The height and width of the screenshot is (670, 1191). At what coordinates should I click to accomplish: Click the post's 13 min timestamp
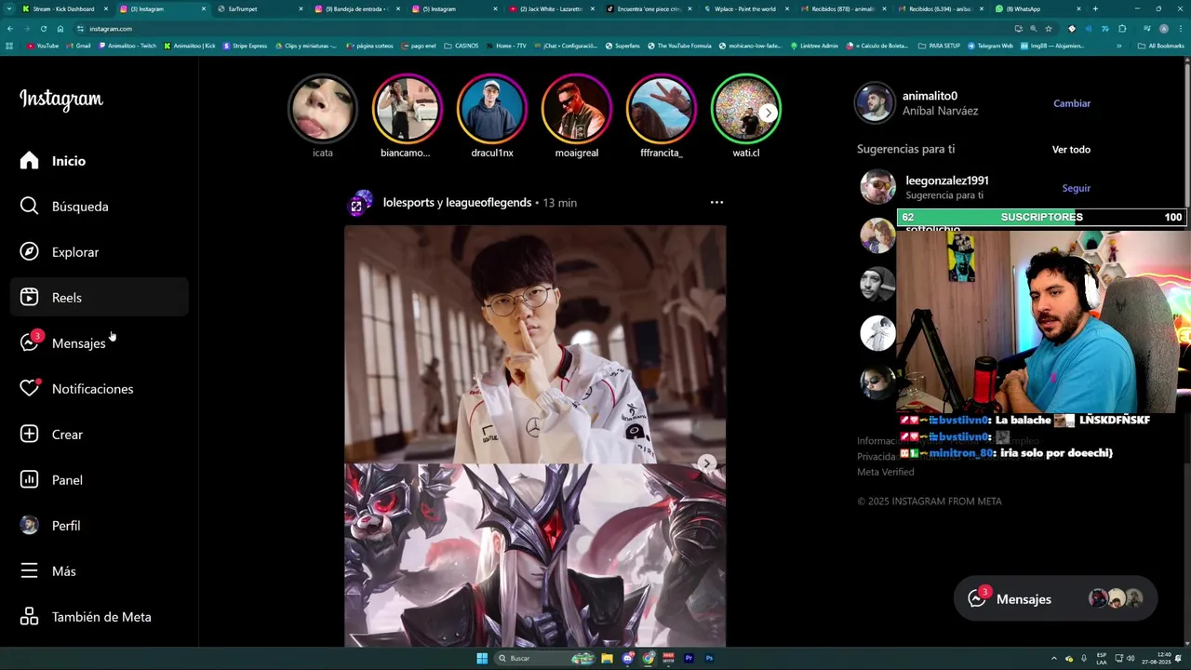[x=560, y=203]
